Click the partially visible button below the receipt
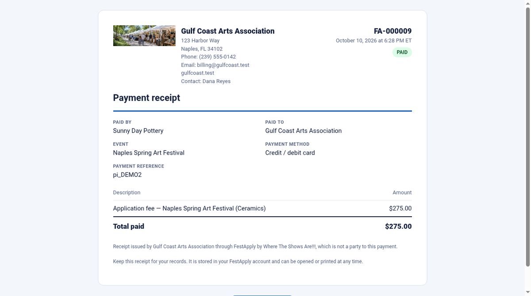The height and width of the screenshot is (296, 531). click(x=262, y=295)
